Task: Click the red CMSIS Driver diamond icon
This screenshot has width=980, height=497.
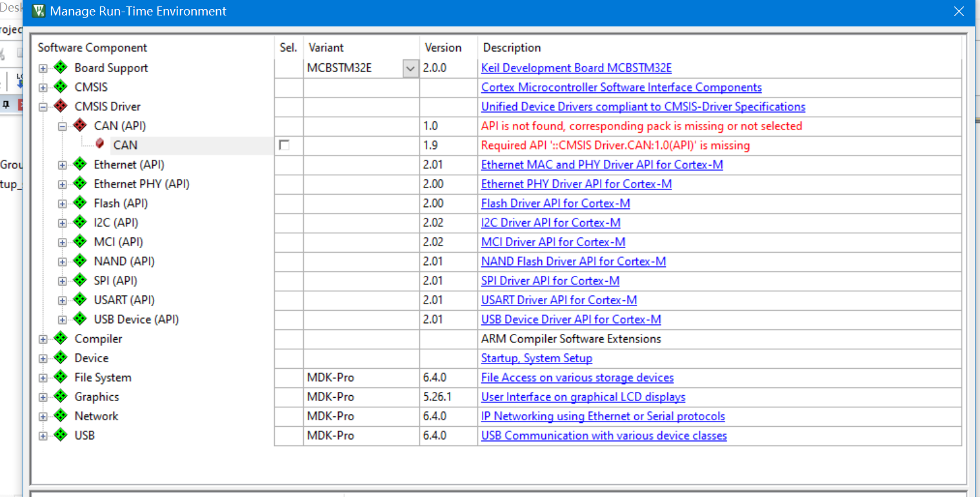Action: (x=61, y=106)
